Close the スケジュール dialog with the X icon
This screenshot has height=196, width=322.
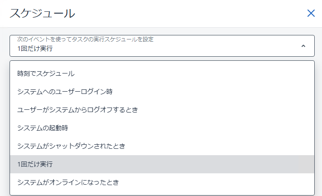point(311,13)
